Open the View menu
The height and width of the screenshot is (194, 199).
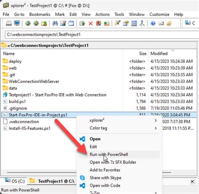(x=86, y=14)
